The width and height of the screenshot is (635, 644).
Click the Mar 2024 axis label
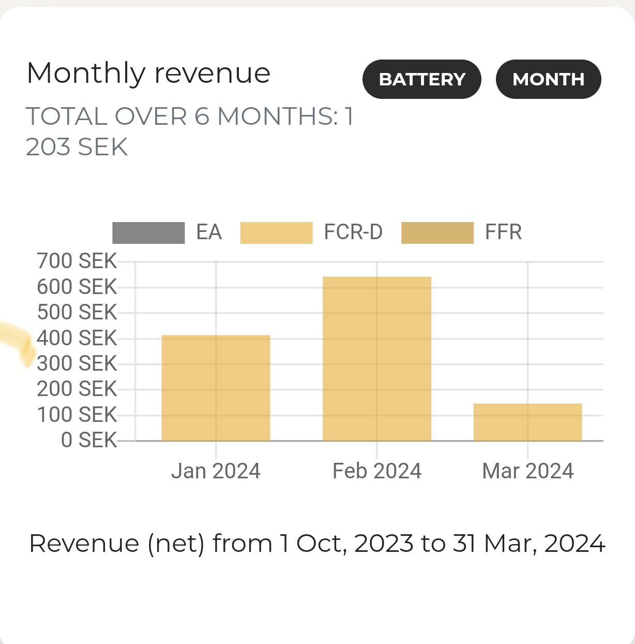527,471
